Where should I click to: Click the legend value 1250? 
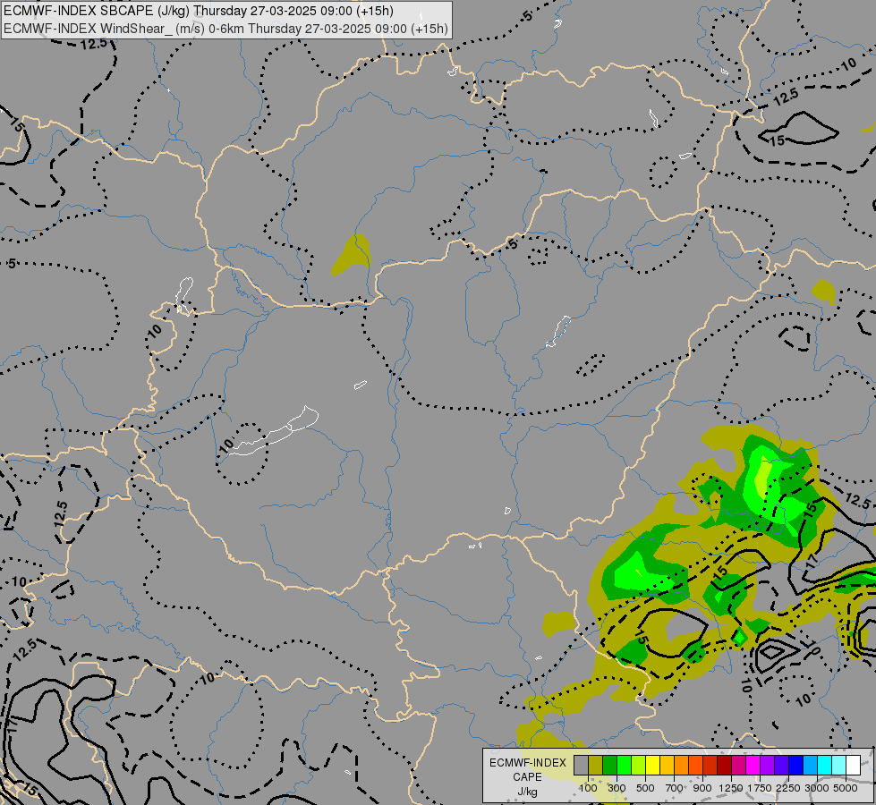tap(731, 788)
